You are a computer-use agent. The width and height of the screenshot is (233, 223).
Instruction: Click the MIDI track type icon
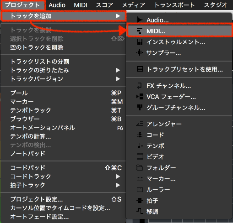[140, 31]
